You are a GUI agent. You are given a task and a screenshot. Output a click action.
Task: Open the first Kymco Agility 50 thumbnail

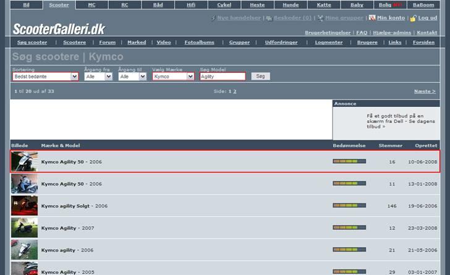click(24, 161)
